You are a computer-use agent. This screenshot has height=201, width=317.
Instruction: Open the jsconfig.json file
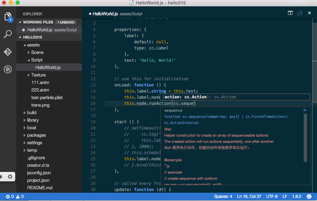pyautogui.click(x=39, y=173)
